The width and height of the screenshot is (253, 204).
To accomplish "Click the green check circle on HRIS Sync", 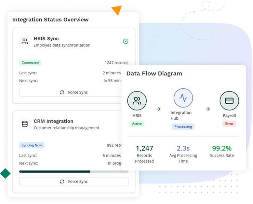I will 125,41.
